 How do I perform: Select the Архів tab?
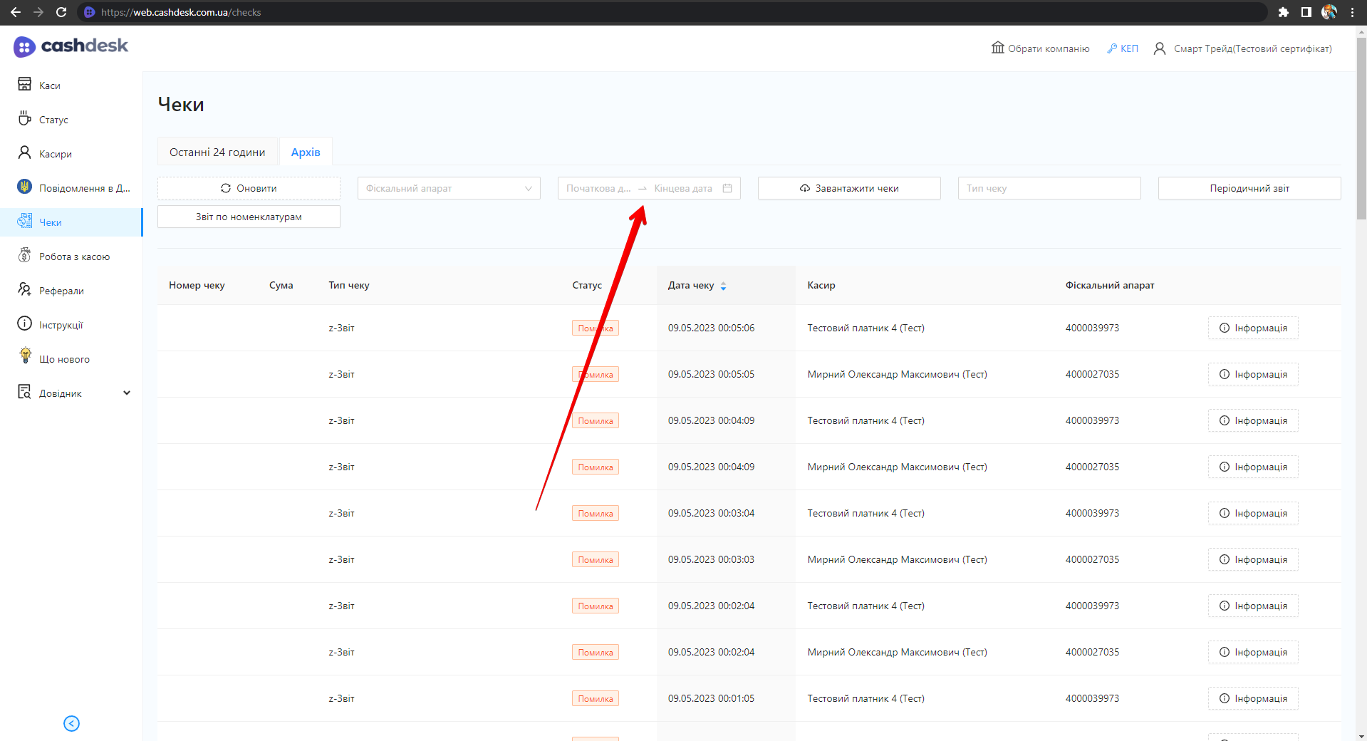pos(306,152)
